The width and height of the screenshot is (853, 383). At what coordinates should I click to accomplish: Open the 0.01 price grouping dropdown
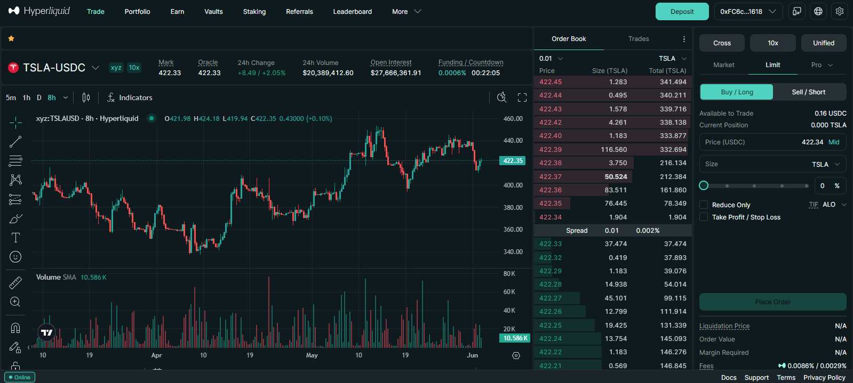pyautogui.click(x=551, y=59)
